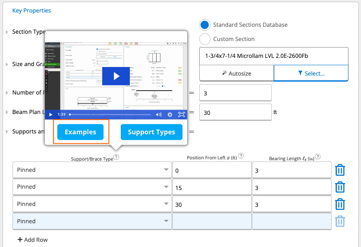Delete the support row at position 15

coord(340,187)
